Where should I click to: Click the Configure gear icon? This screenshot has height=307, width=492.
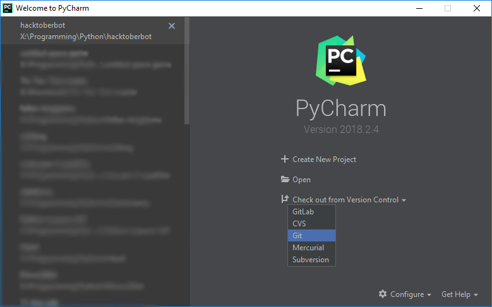click(x=383, y=294)
